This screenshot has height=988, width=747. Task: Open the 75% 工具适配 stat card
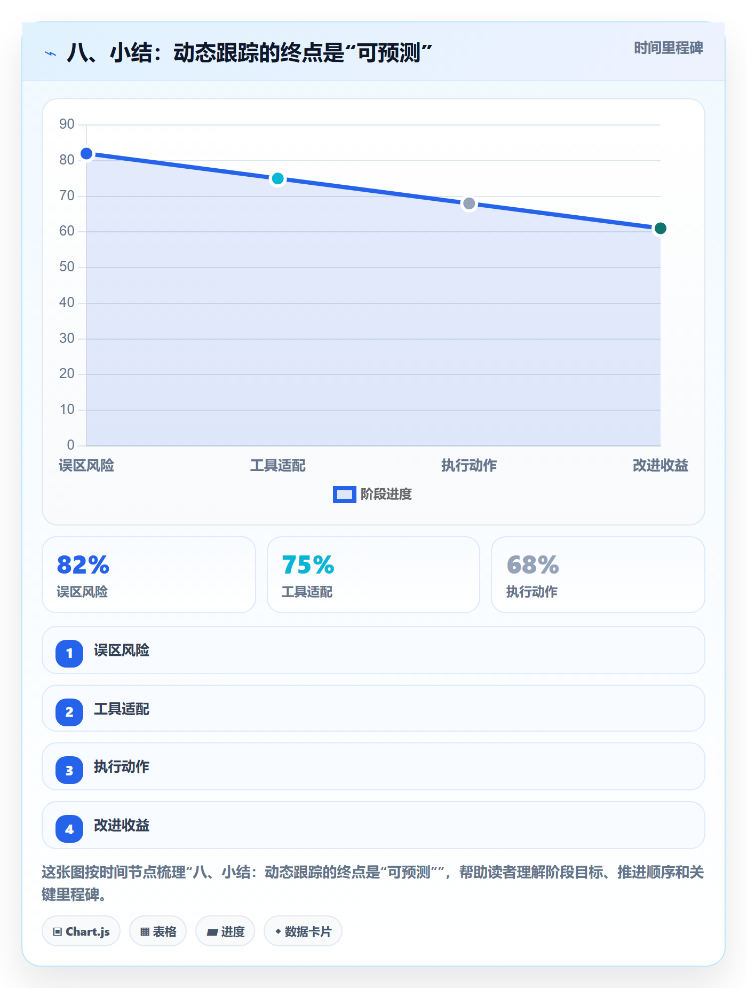pyautogui.click(x=373, y=575)
